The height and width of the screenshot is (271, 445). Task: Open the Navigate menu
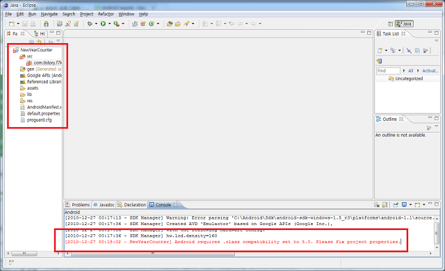pyautogui.click(x=49, y=14)
